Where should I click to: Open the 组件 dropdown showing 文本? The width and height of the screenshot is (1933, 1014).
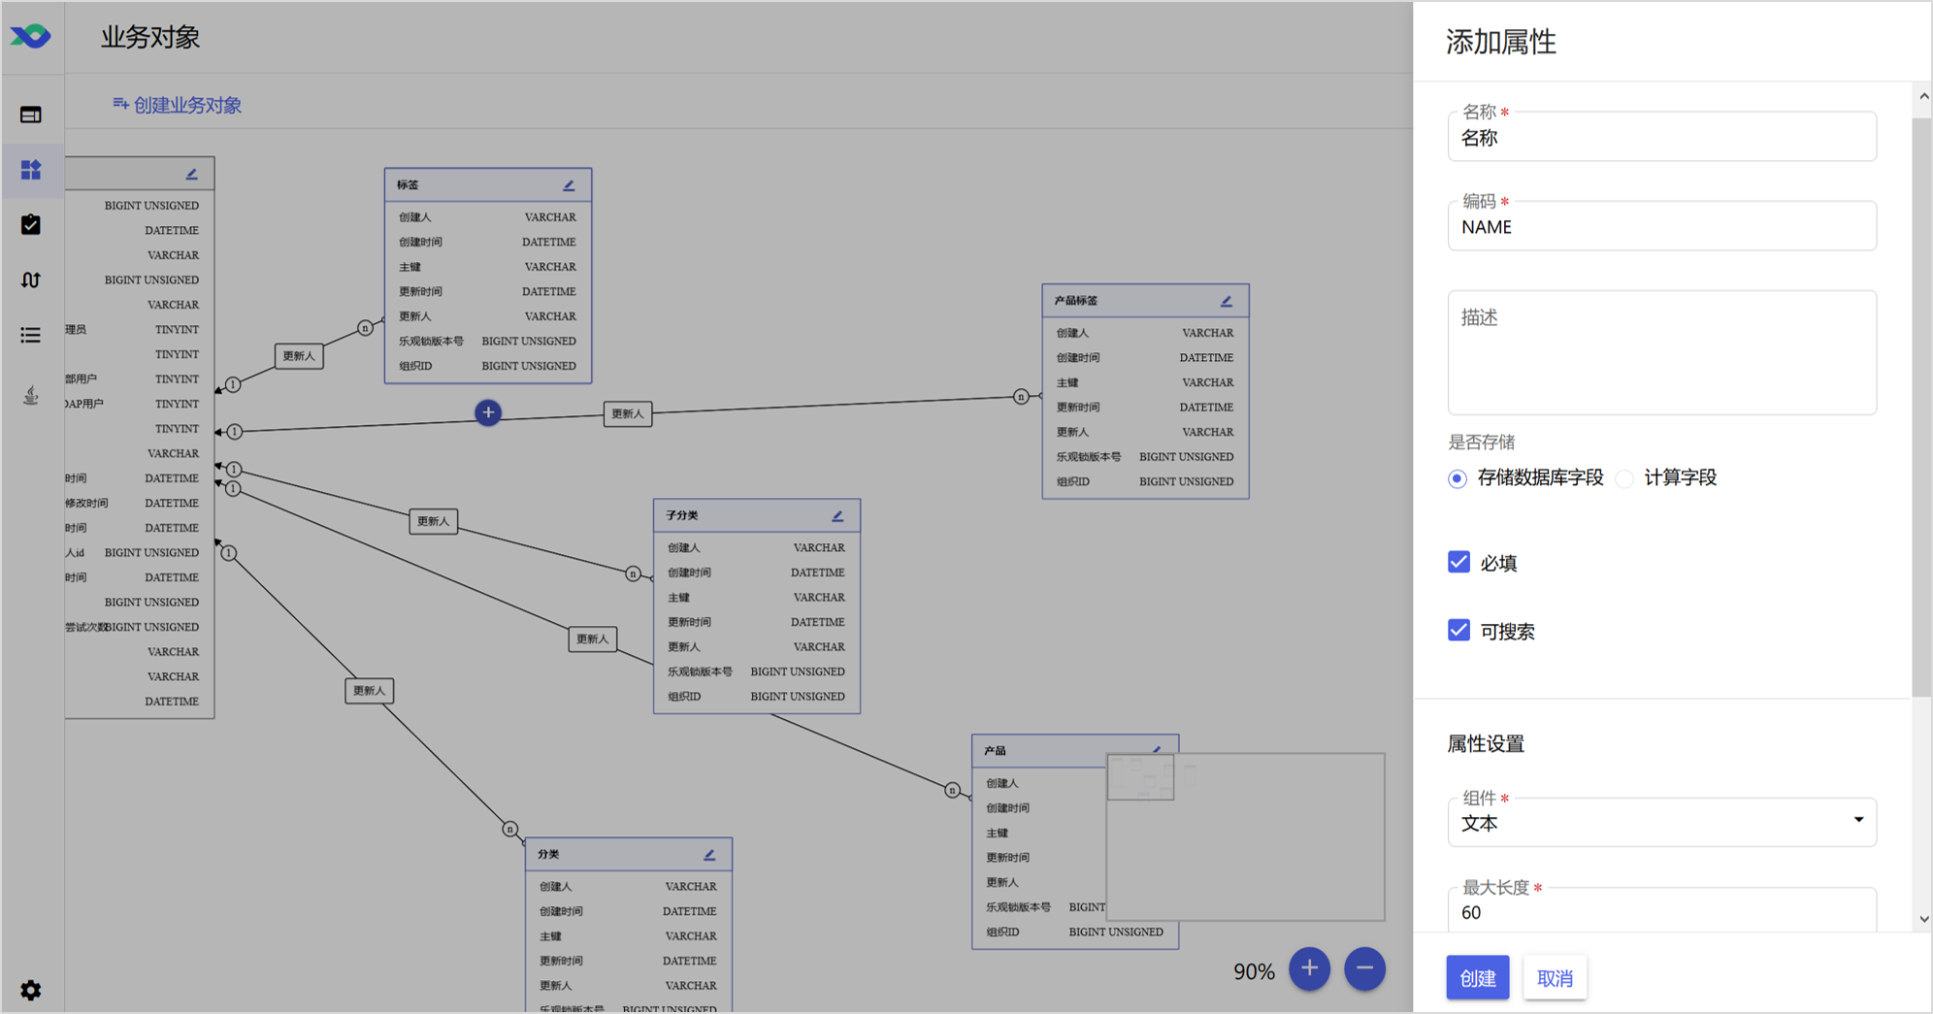click(x=1662, y=822)
